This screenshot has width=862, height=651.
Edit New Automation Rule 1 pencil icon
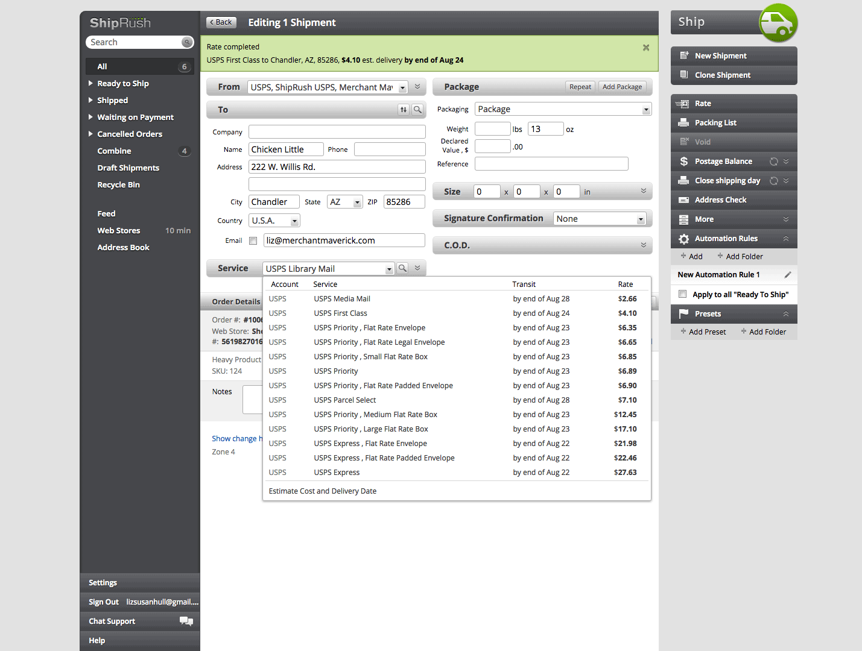787,275
